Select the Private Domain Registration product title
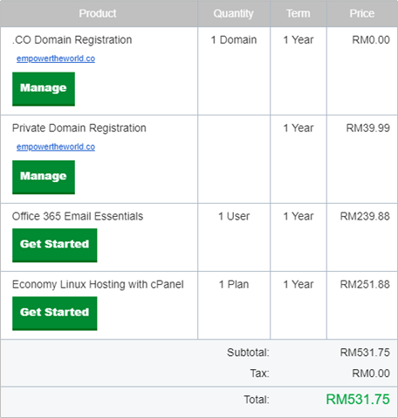The image size is (398, 418). point(79,129)
